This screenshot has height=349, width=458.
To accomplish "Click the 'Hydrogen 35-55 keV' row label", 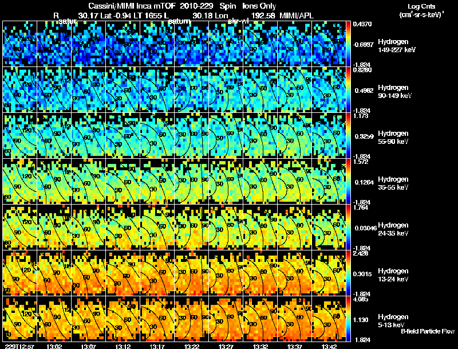I will click(x=393, y=183).
